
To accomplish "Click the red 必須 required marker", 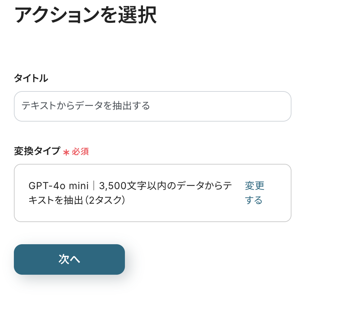I will pos(80,152).
